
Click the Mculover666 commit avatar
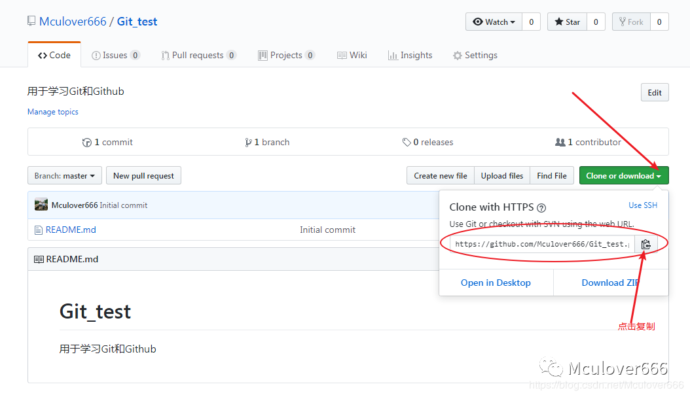[x=41, y=205]
